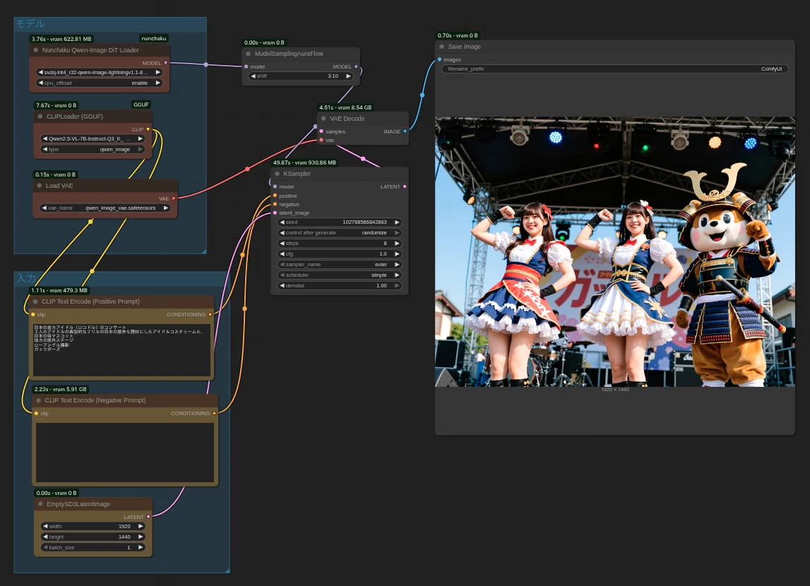Select next model with DiT Loader right arrow
The image size is (810, 586).
[x=158, y=72]
